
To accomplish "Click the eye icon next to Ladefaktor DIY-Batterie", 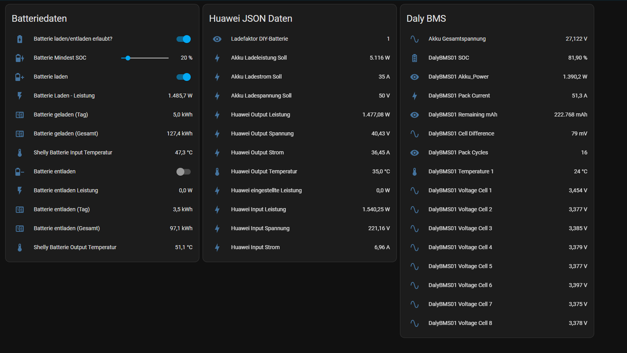I will pos(217,39).
